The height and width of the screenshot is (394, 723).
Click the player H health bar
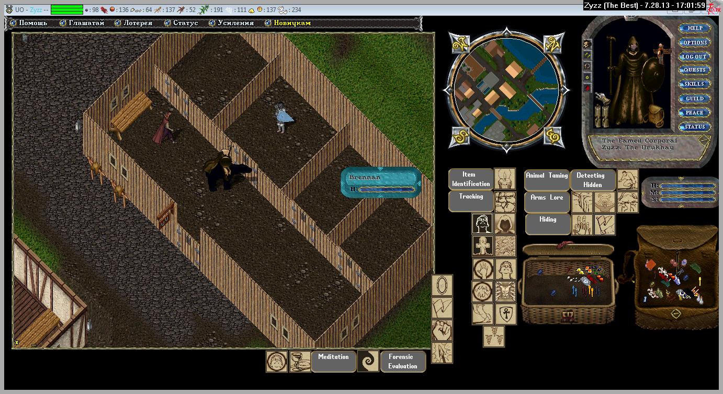click(x=687, y=186)
